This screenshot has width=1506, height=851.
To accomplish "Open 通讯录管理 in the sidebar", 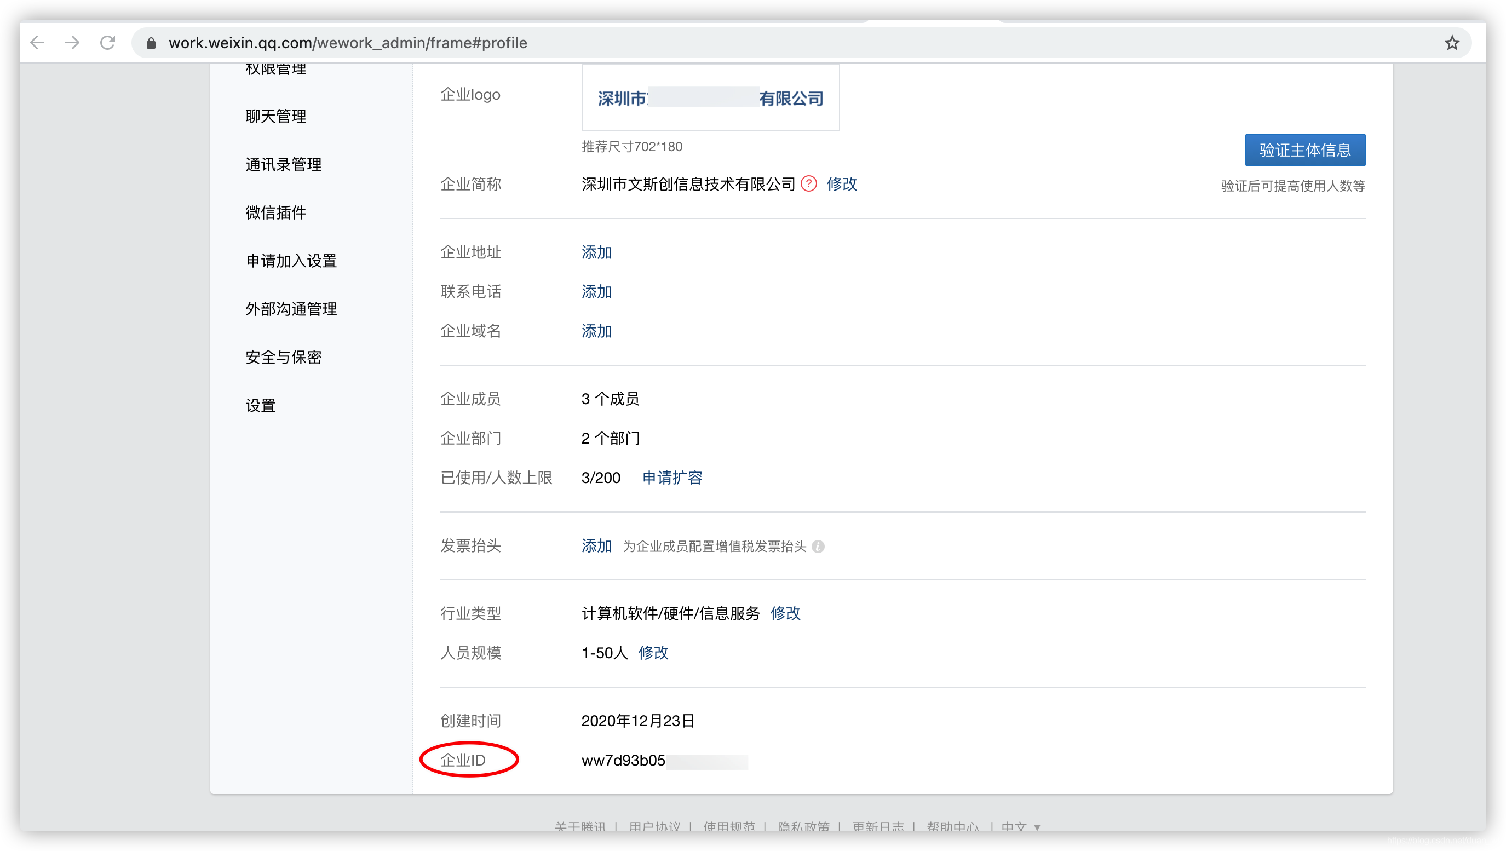I will pyautogui.click(x=284, y=164).
